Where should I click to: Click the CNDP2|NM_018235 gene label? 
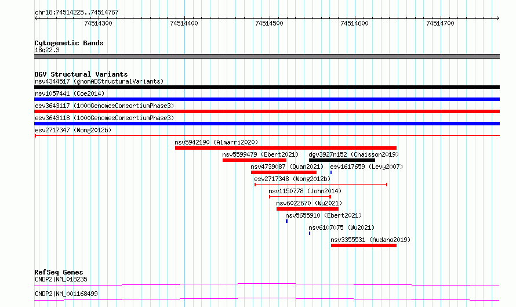61,279
